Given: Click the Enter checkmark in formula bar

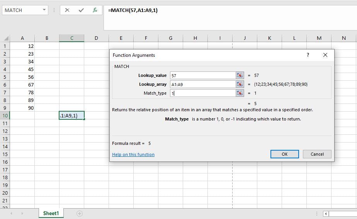Looking at the screenshot, I should (x=81, y=10).
